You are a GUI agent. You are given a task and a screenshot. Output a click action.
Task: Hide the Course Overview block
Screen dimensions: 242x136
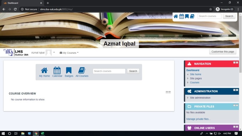click(167, 92)
